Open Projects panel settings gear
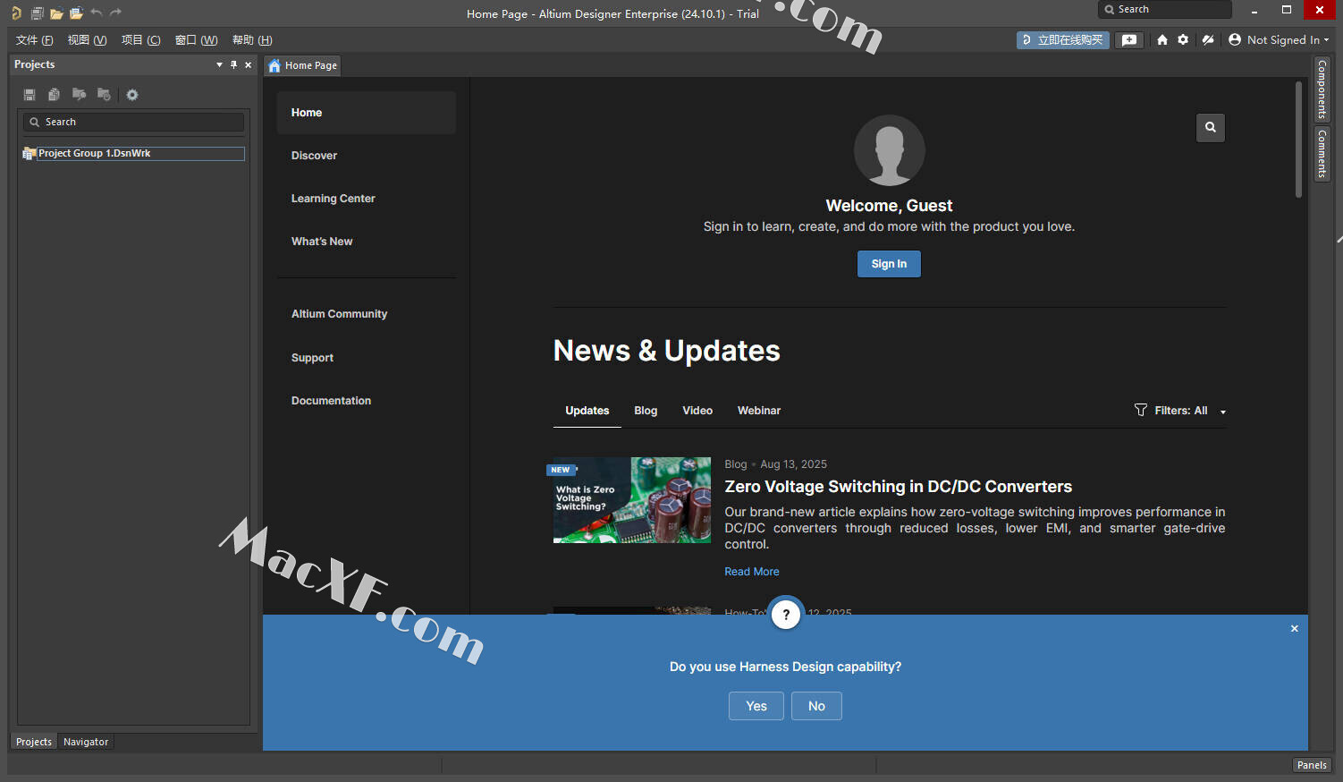 (132, 95)
